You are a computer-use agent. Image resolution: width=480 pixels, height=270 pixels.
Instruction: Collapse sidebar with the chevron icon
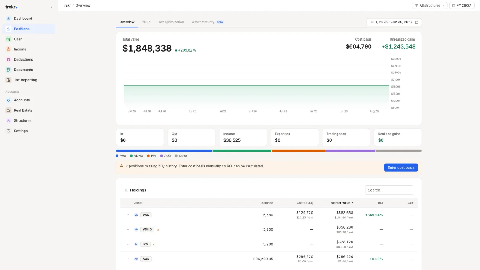coord(51,7)
